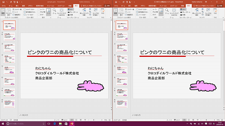225x126 pixels.
Task: Collapse the ribbon in right window
Action: coord(223,18)
